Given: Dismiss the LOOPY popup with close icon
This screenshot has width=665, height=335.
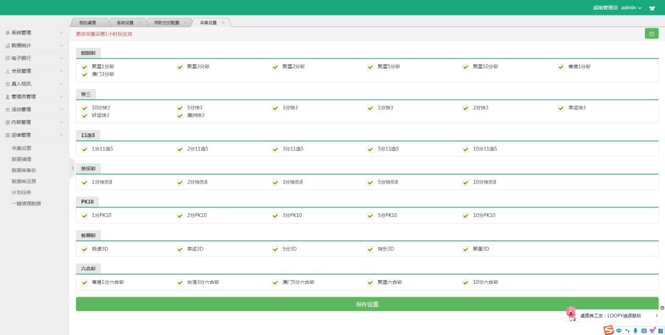Looking at the screenshot, I should pyautogui.click(x=662, y=308).
